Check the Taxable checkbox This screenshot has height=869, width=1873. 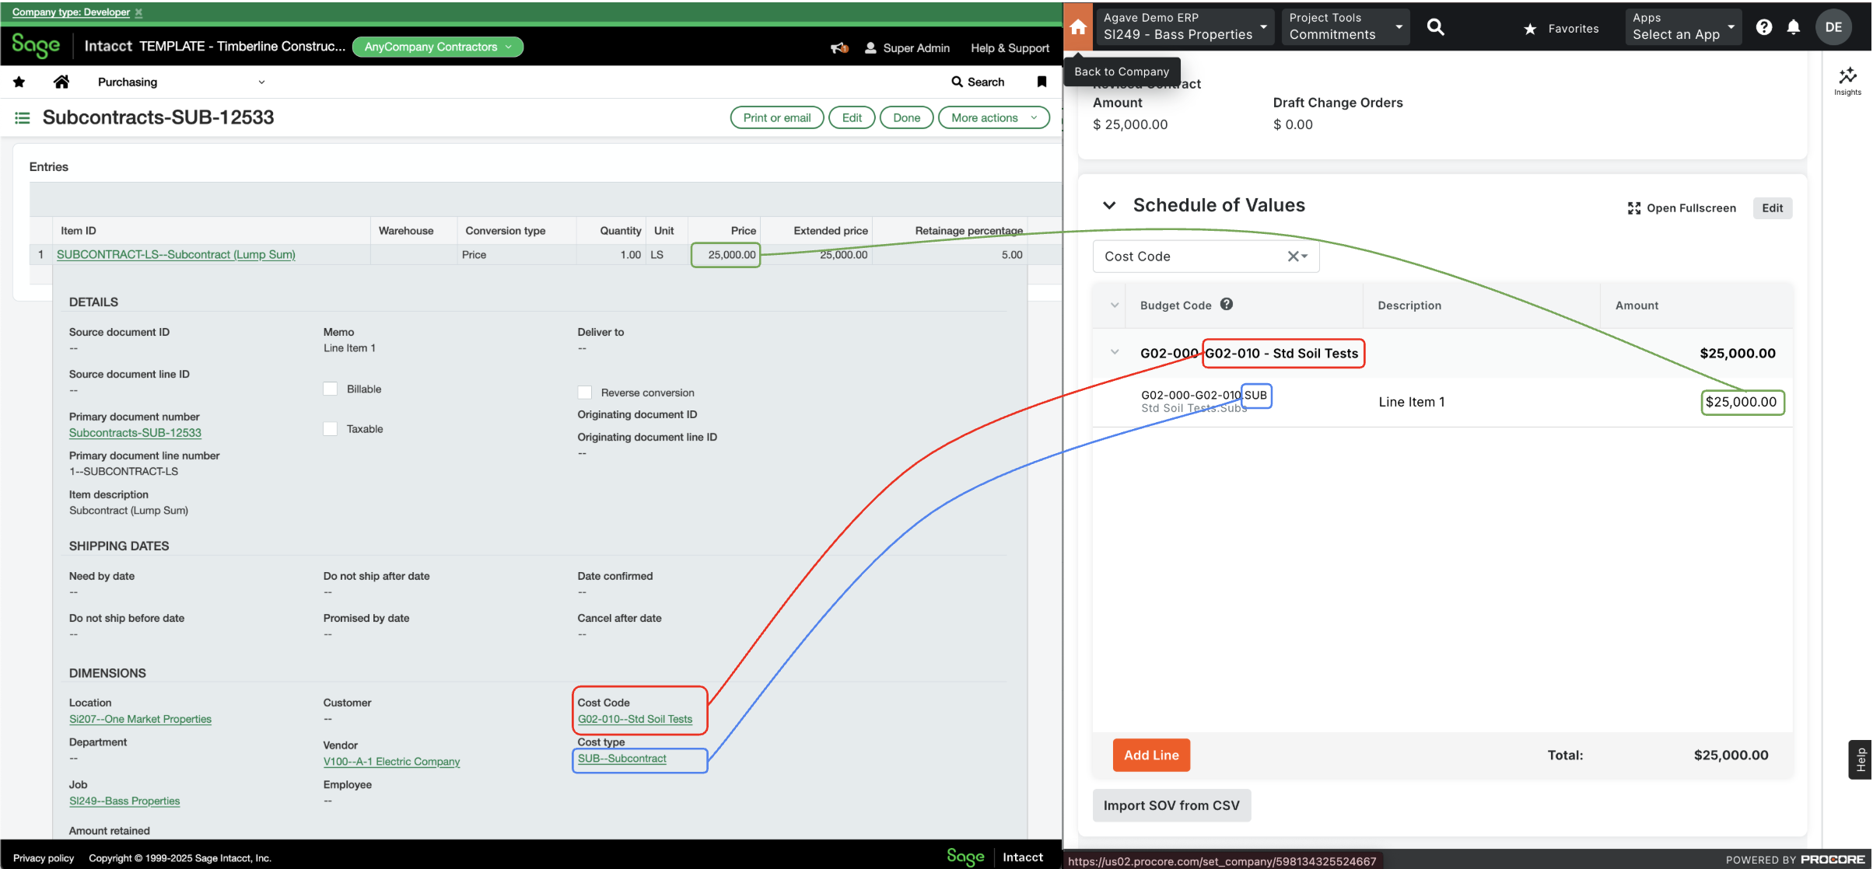point(330,428)
